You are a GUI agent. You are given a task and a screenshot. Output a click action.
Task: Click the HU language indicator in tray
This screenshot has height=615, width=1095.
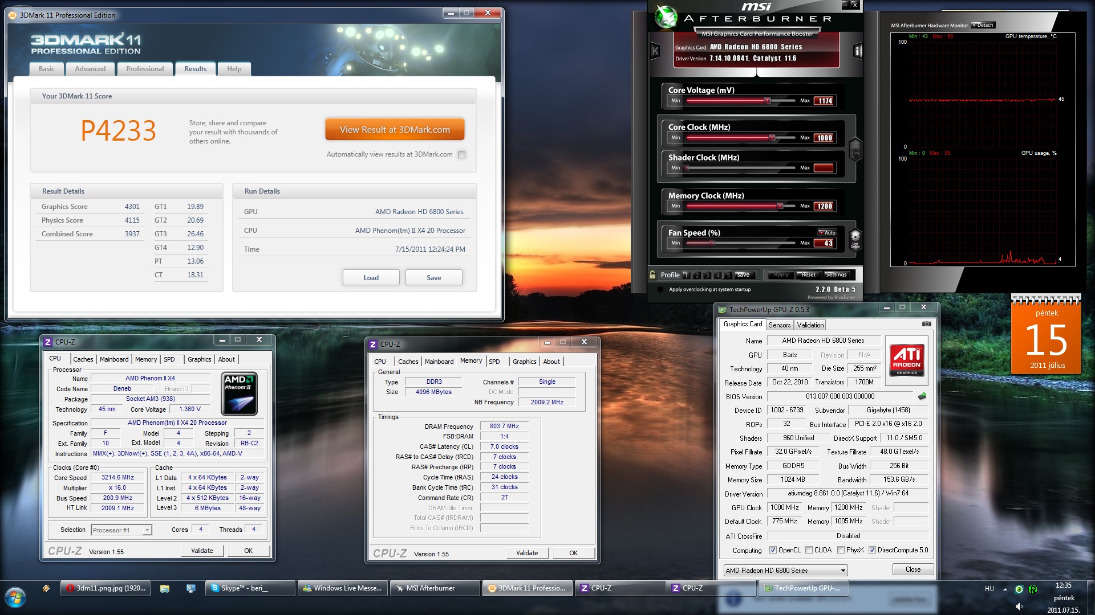coord(989,589)
